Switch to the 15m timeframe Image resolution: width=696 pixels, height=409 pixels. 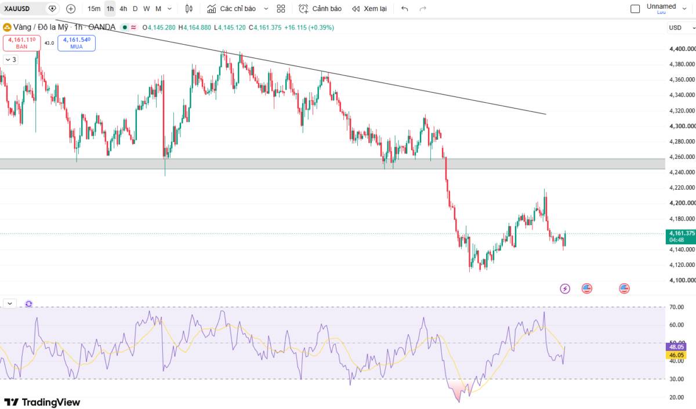94,9
